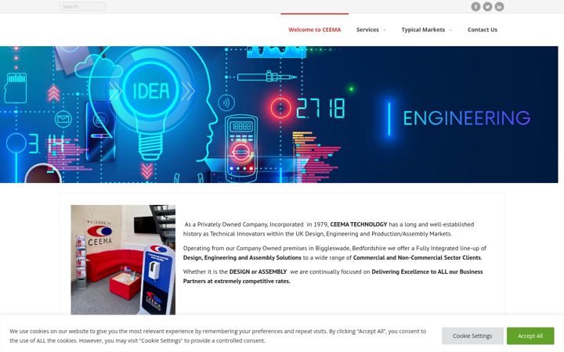Accept all cookies
Viewport: 564px width, 352px height.
530,336
